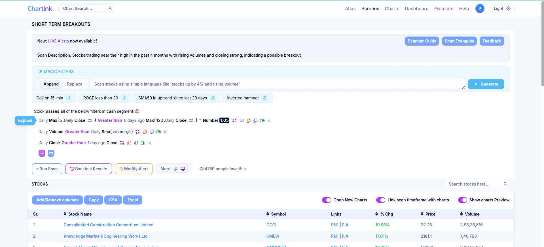Open the Greater than operator in Volume filter

pos(77,132)
